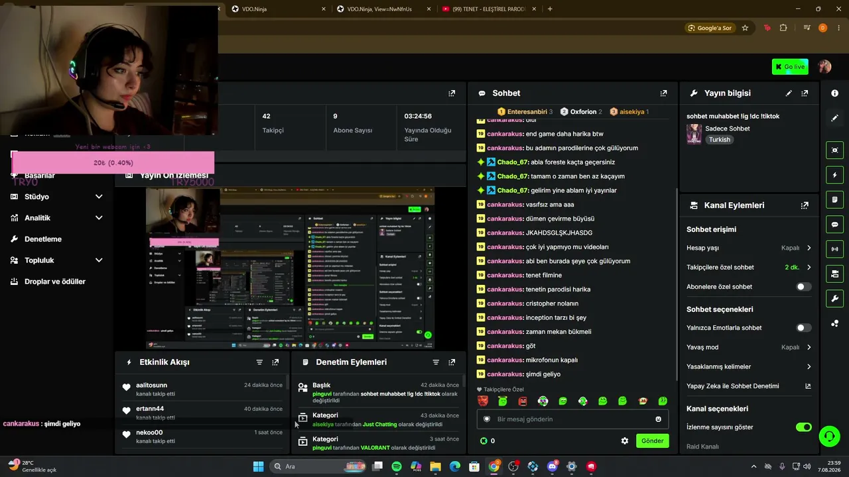Image resolution: width=849 pixels, height=477 pixels.
Task: Open filter options for Etkinlik Akışı
Action: click(x=259, y=362)
